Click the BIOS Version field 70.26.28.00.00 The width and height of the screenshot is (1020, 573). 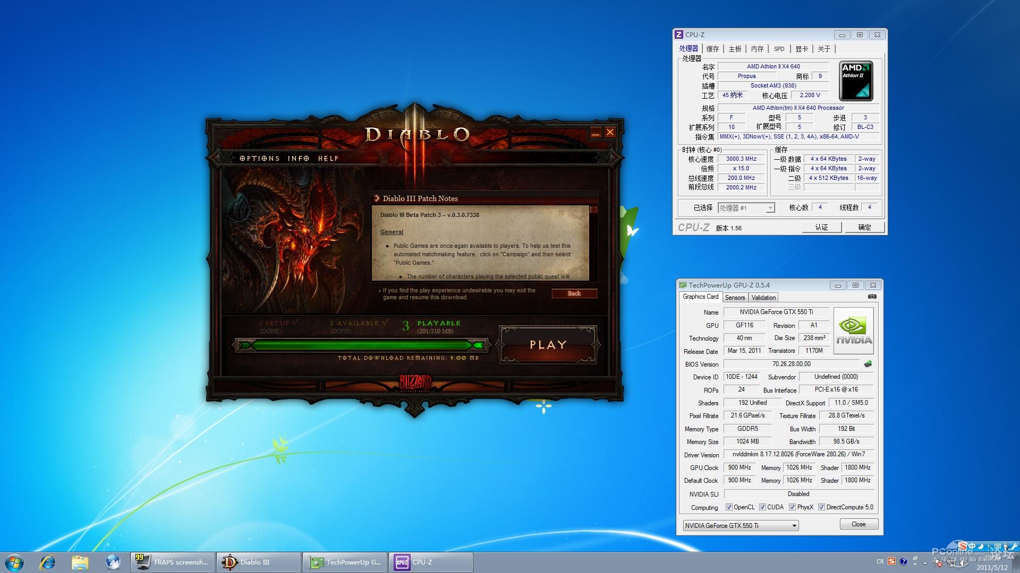(791, 364)
